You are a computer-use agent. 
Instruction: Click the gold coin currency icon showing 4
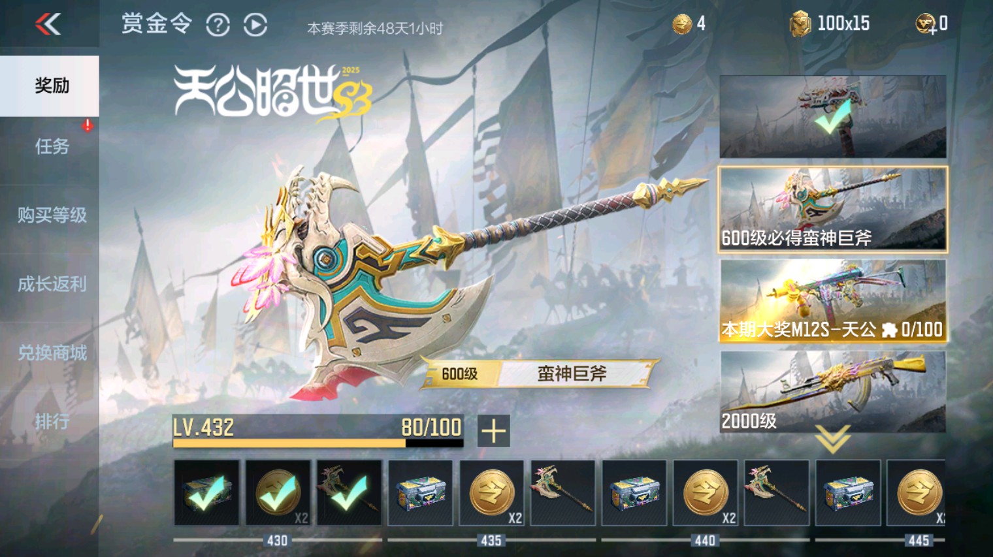(x=682, y=24)
